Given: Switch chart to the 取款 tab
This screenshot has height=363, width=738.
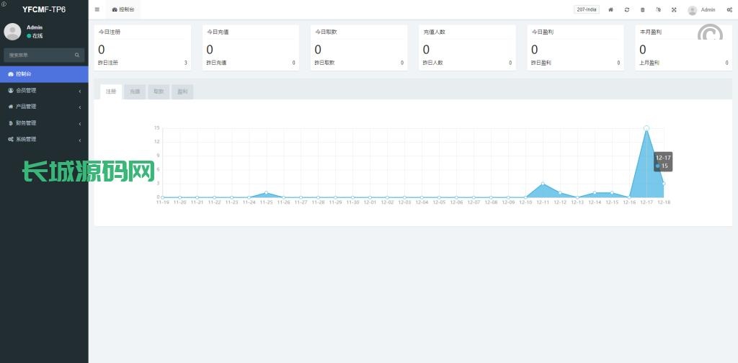Looking at the screenshot, I should pyautogui.click(x=159, y=91).
